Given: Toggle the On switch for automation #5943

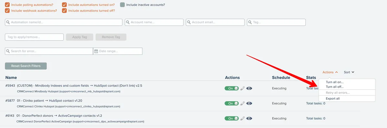Looking at the screenshot, I should (232, 88).
